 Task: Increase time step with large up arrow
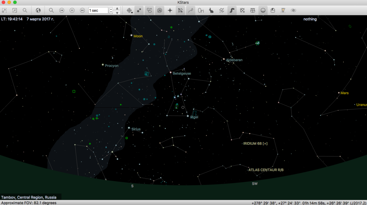click(x=117, y=8)
